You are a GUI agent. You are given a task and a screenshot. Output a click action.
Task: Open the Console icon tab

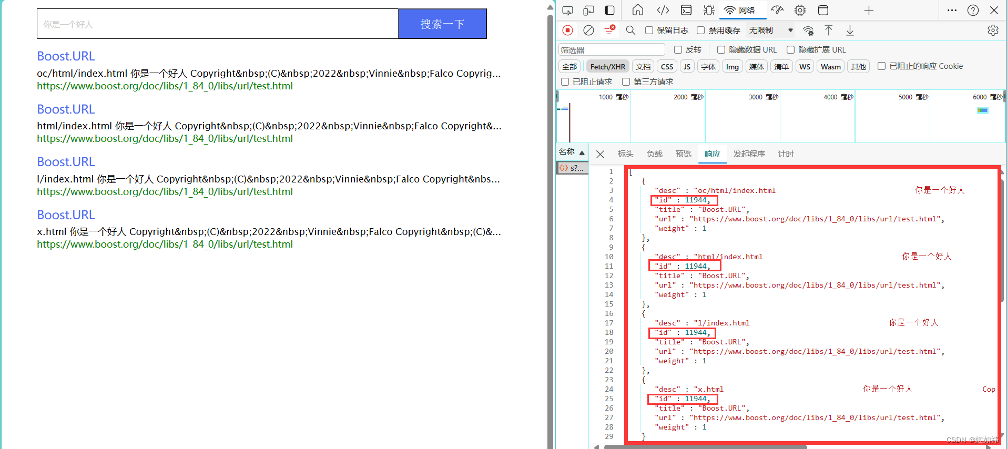(x=686, y=10)
